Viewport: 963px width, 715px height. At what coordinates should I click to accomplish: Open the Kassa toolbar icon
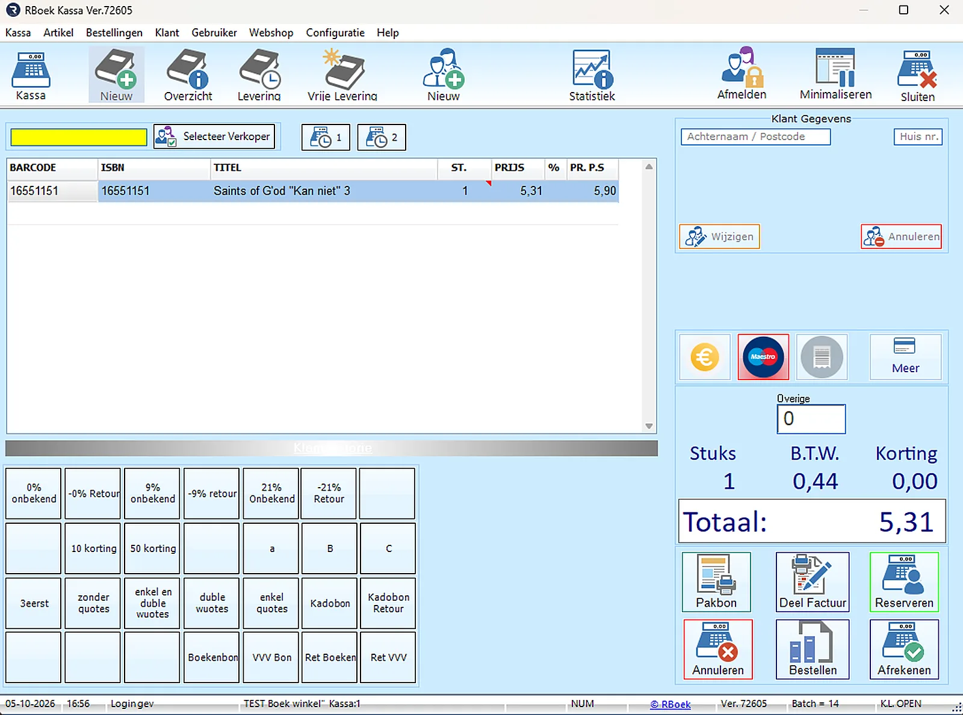click(x=31, y=75)
